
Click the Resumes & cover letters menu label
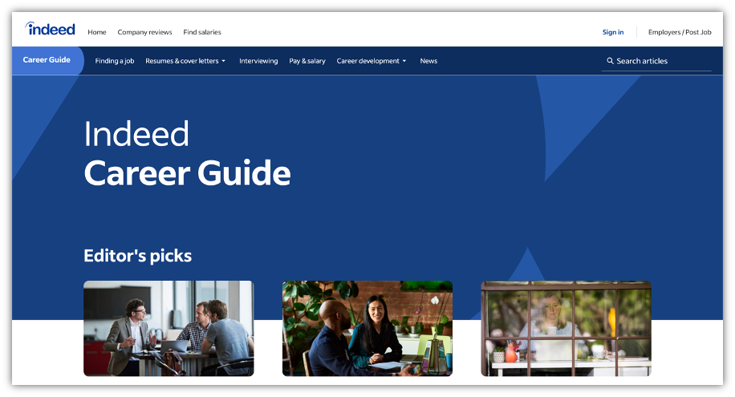click(x=182, y=61)
